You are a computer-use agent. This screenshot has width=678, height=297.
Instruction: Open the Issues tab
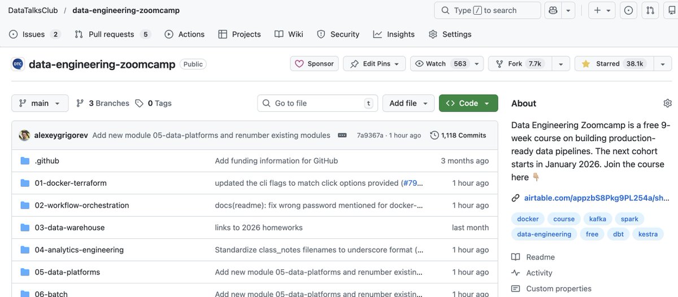(34, 34)
